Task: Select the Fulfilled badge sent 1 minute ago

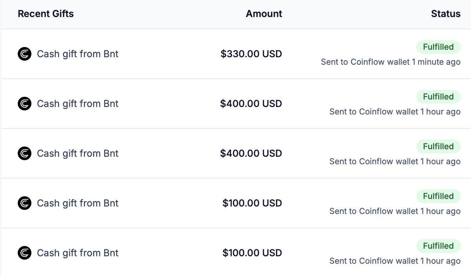Action: (x=438, y=47)
